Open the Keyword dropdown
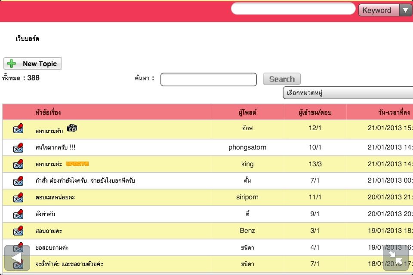 (385, 10)
